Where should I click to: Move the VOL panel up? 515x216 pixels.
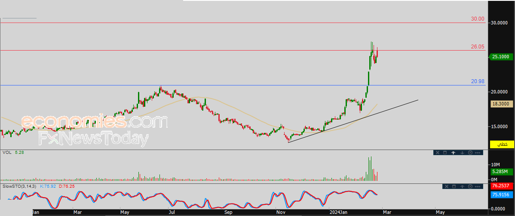pyautogui.click(x=453, y=153)
